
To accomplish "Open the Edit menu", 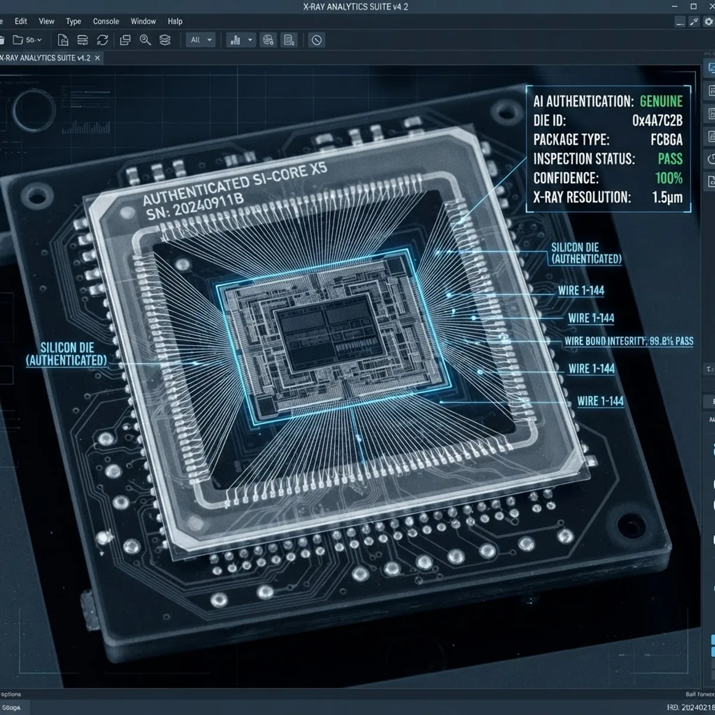I will pyautogui.click(x=21, y=21).
